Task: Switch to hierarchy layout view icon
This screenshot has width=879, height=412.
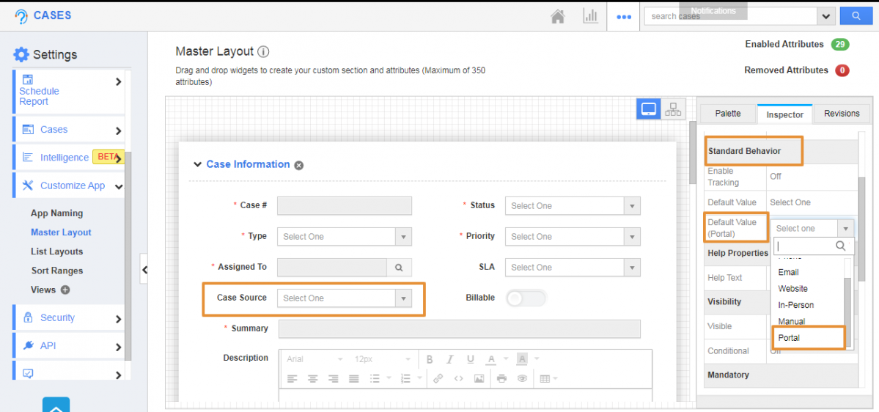Action: (673, 109)
